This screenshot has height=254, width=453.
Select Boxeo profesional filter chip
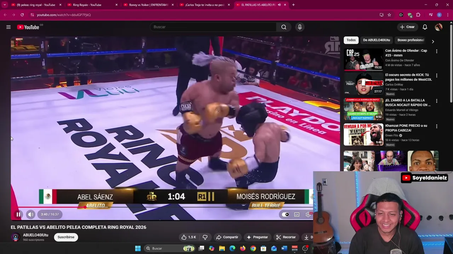click(411, 40)
